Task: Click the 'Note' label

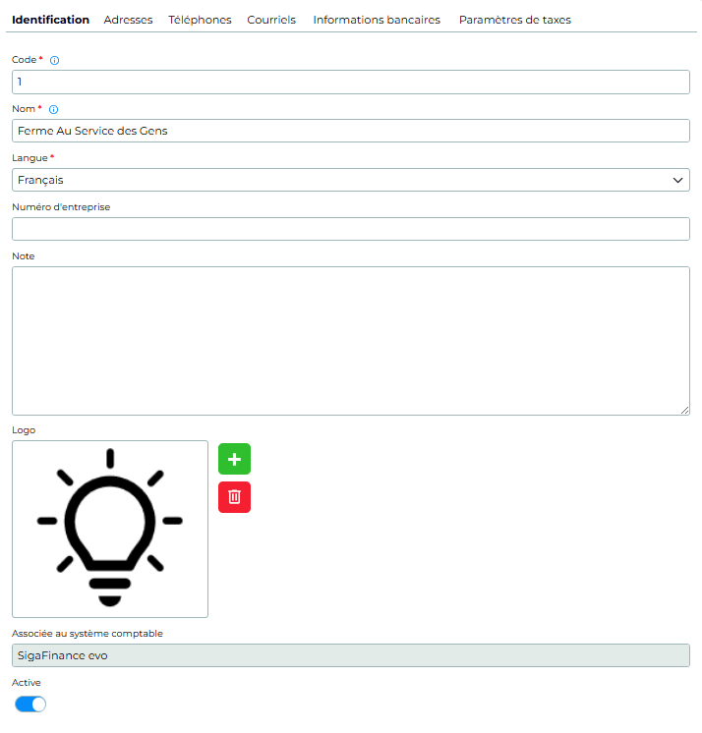Action: click(x=24, y=256)
